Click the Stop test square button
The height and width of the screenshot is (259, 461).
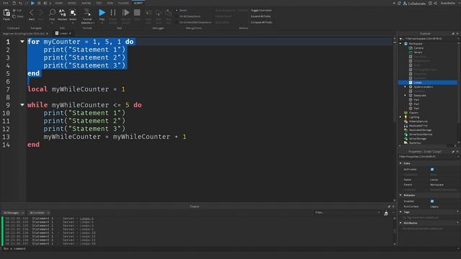point(137,12)
